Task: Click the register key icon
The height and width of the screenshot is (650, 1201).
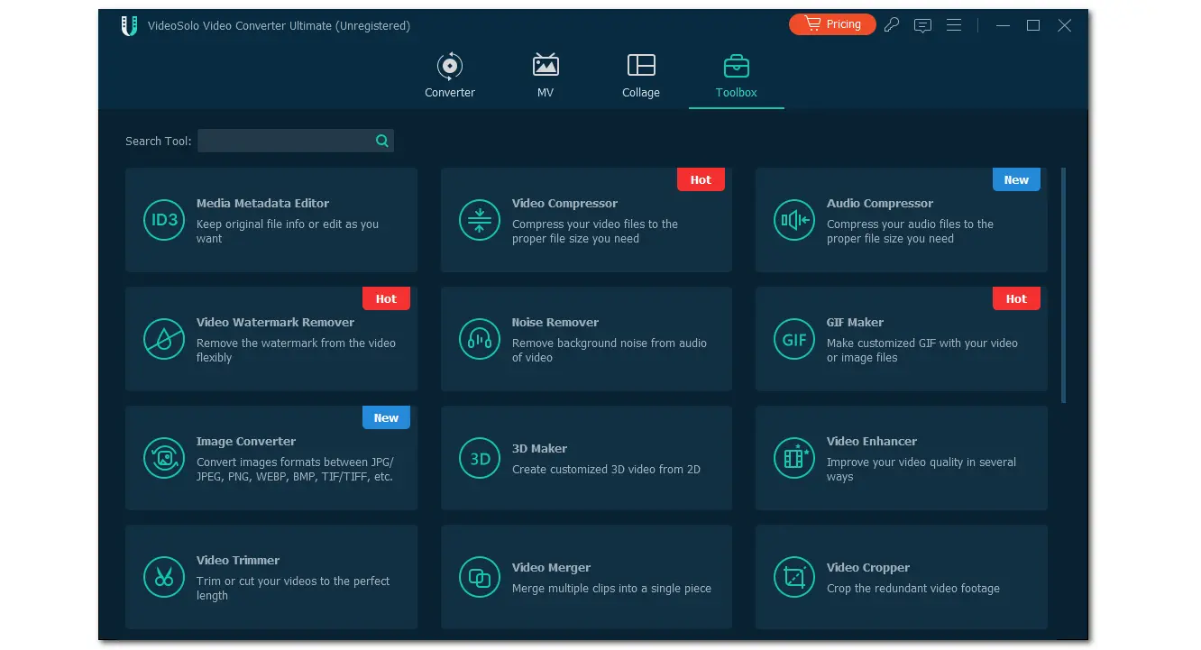Action: click(x=892, y=25)
